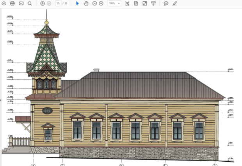Select the highlighter pen tool

tap(174, 3)
